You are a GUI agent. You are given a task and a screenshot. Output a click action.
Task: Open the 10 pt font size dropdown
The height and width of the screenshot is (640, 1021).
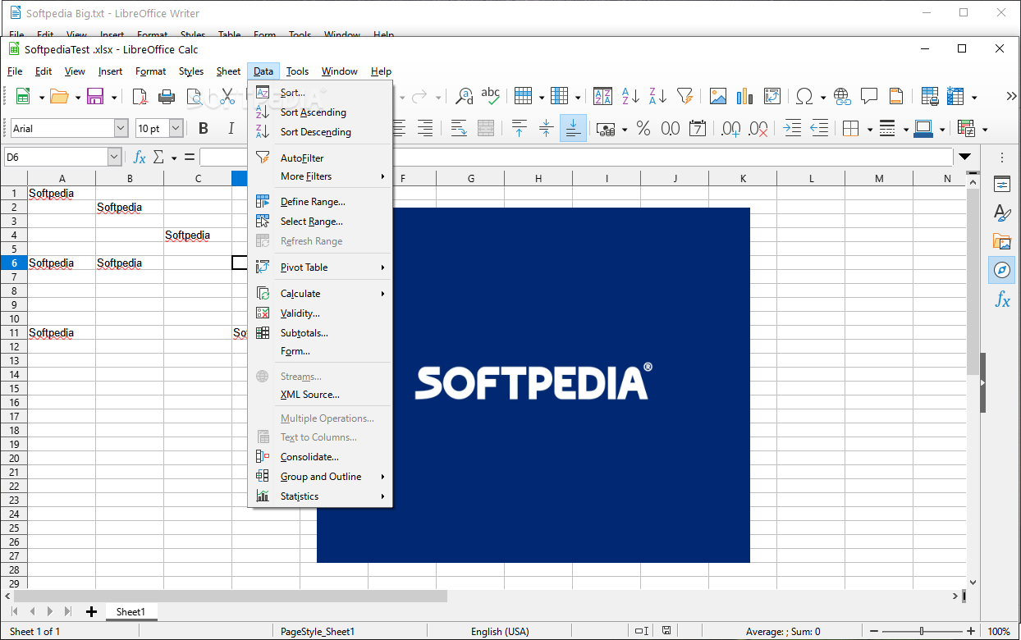tap(176, 128)
